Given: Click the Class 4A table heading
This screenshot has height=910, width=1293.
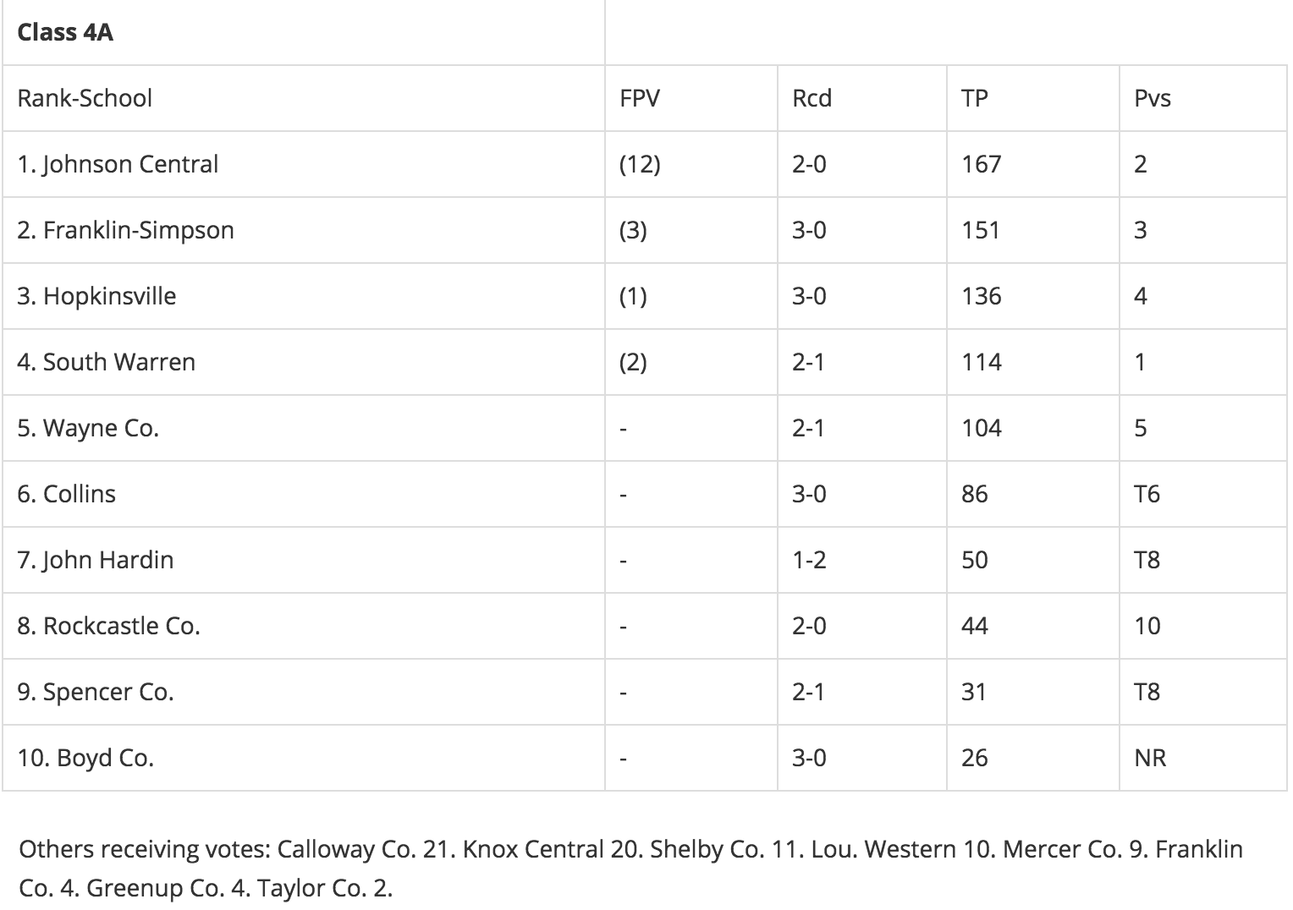Looking at the screenshot, I should point(65,32).
